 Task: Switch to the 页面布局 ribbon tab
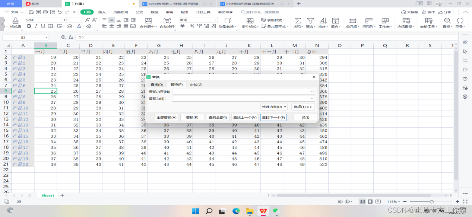tap(120, 12)
